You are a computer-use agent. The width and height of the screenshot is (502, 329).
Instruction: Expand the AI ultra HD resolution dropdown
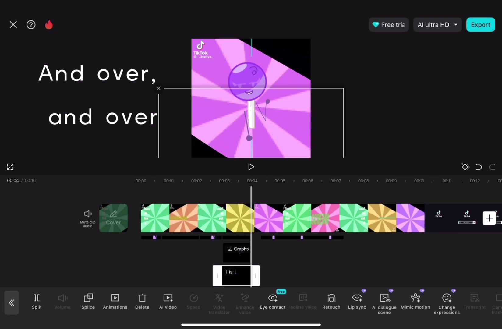coord(437,25)
